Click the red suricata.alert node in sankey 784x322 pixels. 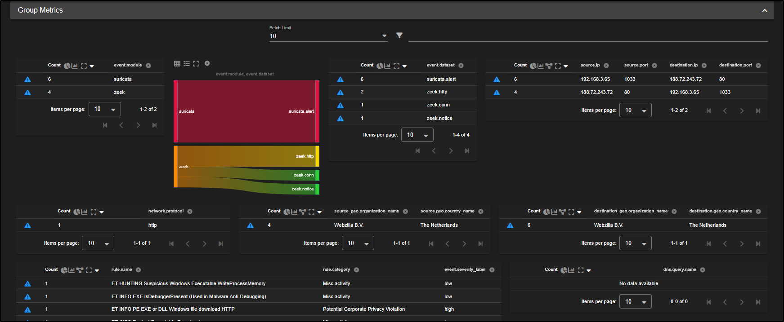pyautogui.click(x=317, y=111)
